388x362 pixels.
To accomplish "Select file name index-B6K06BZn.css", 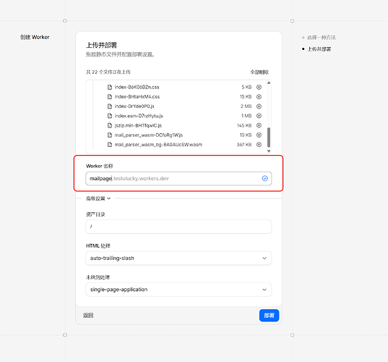I will click(137, 87).
